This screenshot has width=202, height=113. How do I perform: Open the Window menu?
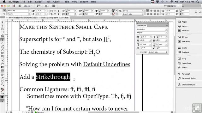pyautogui.click(x=84, y=2)
